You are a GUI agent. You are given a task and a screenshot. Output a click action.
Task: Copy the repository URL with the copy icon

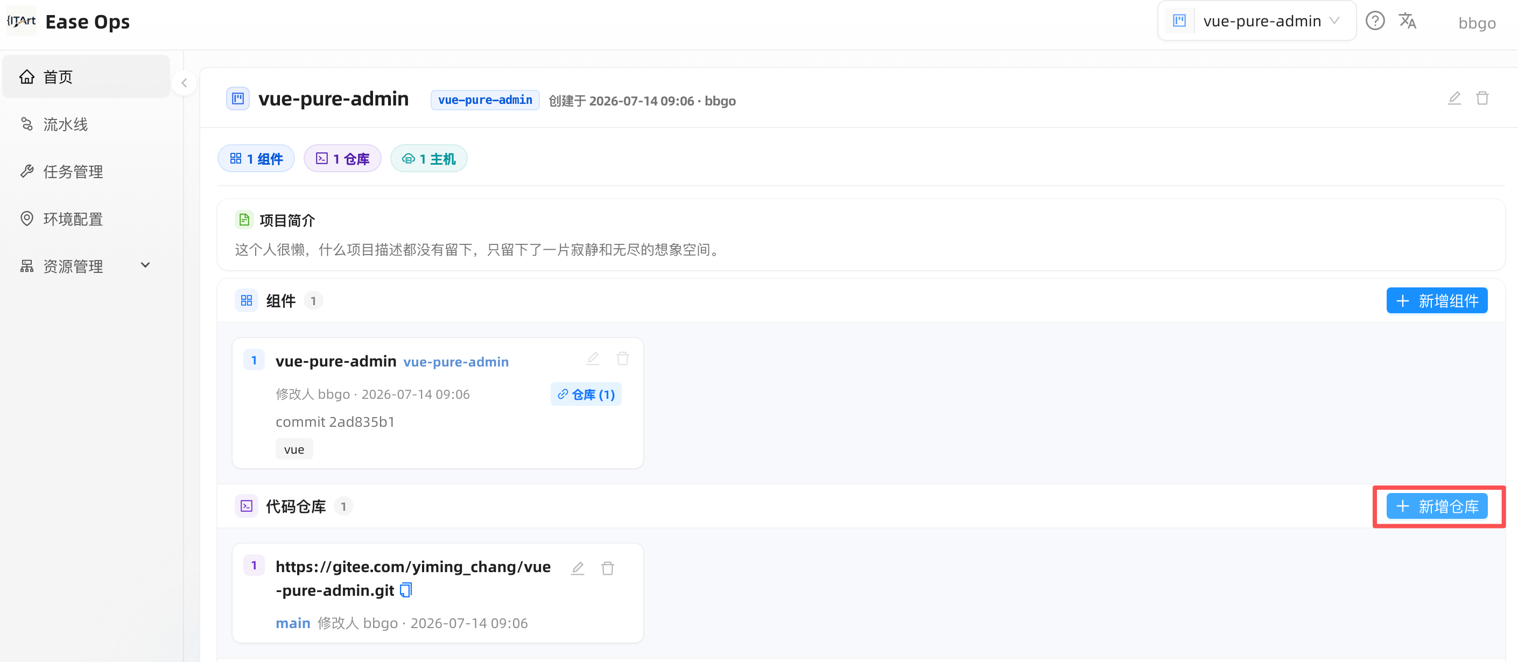click(406, 589)
